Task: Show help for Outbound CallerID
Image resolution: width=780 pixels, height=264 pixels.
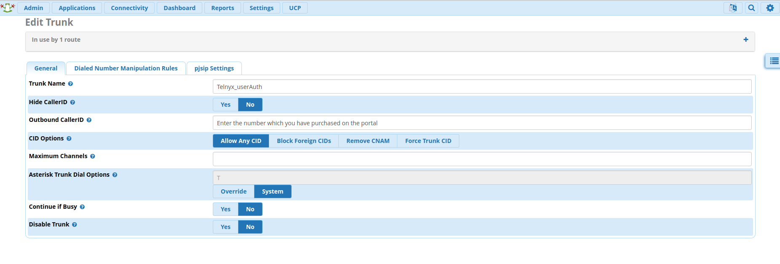Action: (89, 120)
